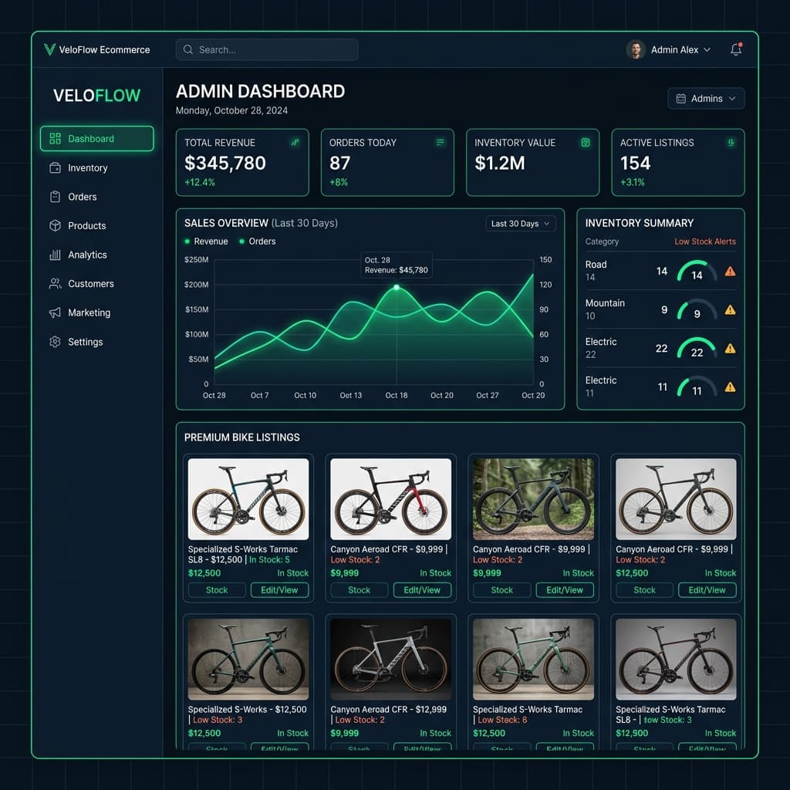
Task: Click the Electric 22 warning icon
Action: 730,348
